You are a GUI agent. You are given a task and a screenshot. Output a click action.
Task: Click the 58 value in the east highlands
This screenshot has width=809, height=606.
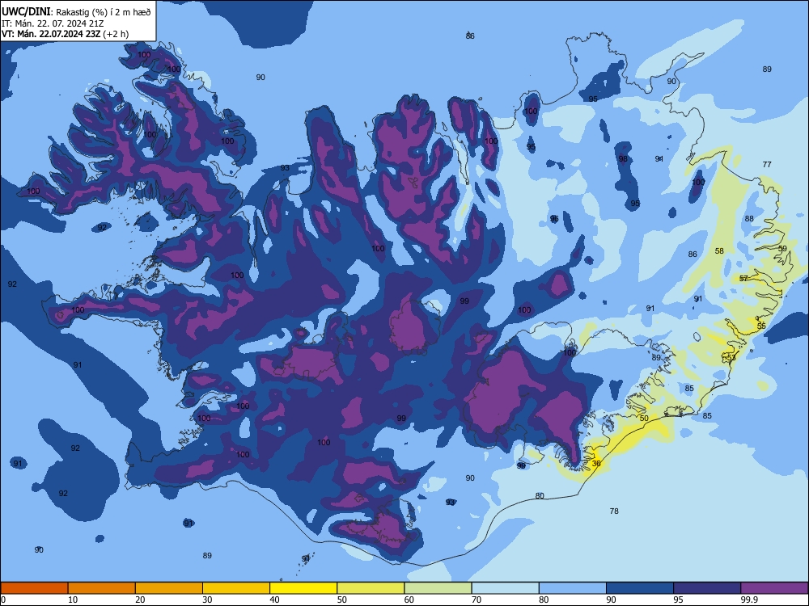point(719,251)
